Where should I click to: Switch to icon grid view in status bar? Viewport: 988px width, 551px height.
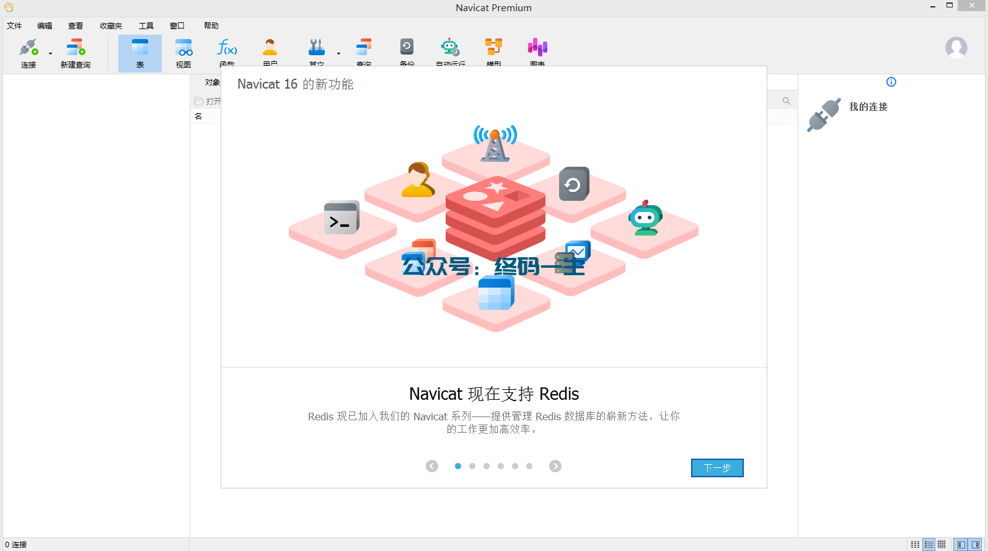[915, 544]
